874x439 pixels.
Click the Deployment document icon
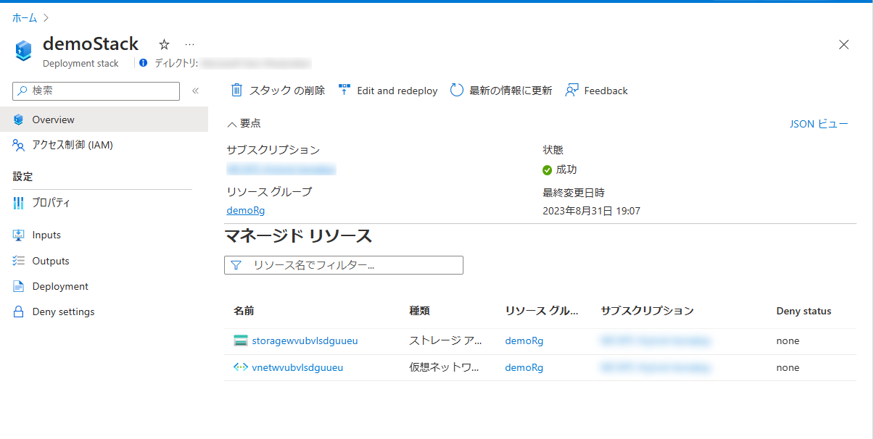pyautogui.click(x=19, y=286)
